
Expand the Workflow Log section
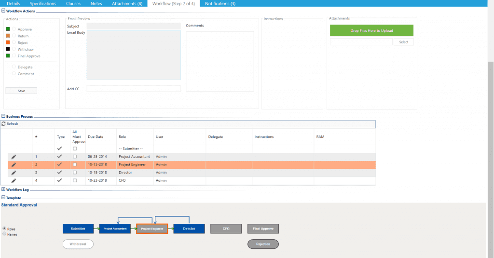(x=3, y=190)
